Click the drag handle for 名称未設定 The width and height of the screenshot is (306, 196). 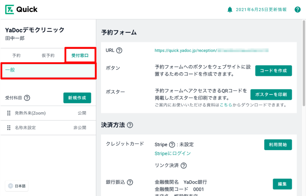click(9, 128)
